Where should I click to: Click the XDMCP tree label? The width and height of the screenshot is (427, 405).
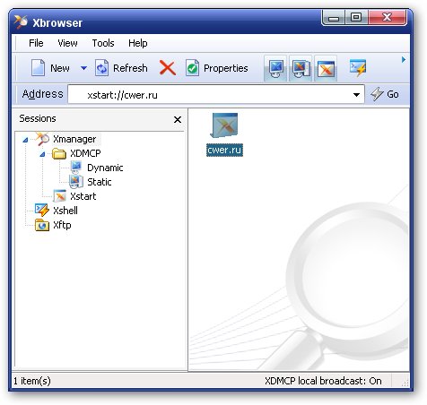tap(85, 153)
